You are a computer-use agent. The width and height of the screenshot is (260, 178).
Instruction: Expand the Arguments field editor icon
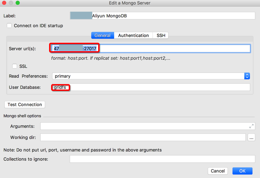pyautogui.click(x=251, y=126)
